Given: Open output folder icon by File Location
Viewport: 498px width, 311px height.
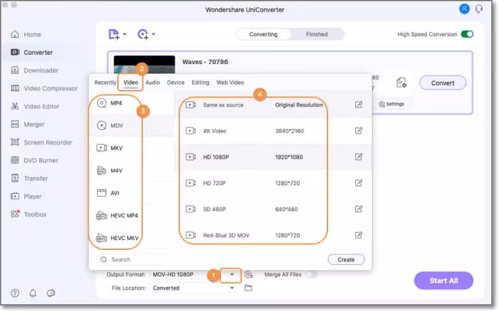Looking at the screenshot, I should [x=248, y=288].
